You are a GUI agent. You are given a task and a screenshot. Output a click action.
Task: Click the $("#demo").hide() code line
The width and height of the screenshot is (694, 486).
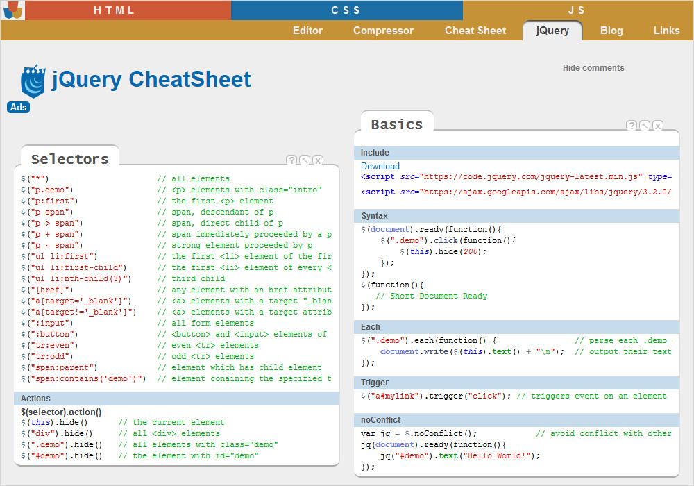click(140, 455)
